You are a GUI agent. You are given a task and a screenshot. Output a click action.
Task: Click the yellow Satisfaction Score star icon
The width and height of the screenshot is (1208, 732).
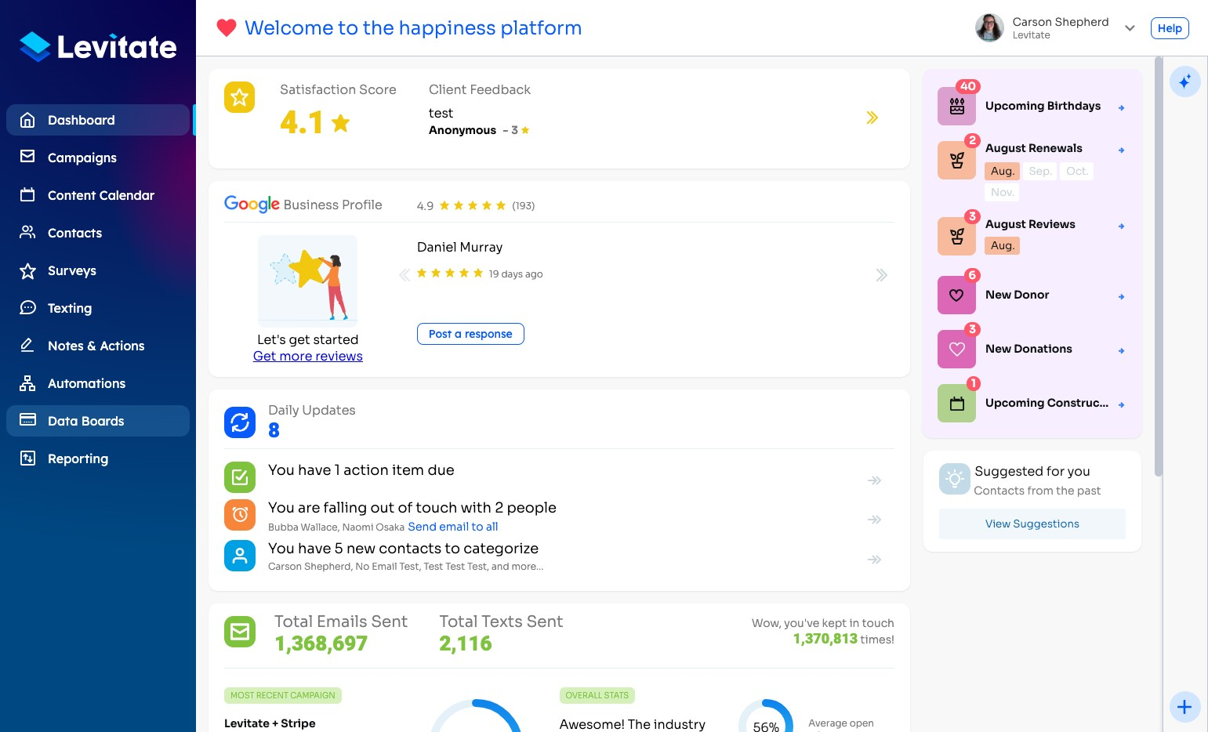240,97
